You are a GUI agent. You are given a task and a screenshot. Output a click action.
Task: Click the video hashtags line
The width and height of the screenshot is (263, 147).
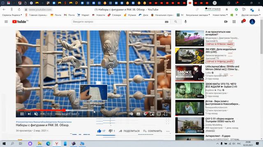[44, 122]
